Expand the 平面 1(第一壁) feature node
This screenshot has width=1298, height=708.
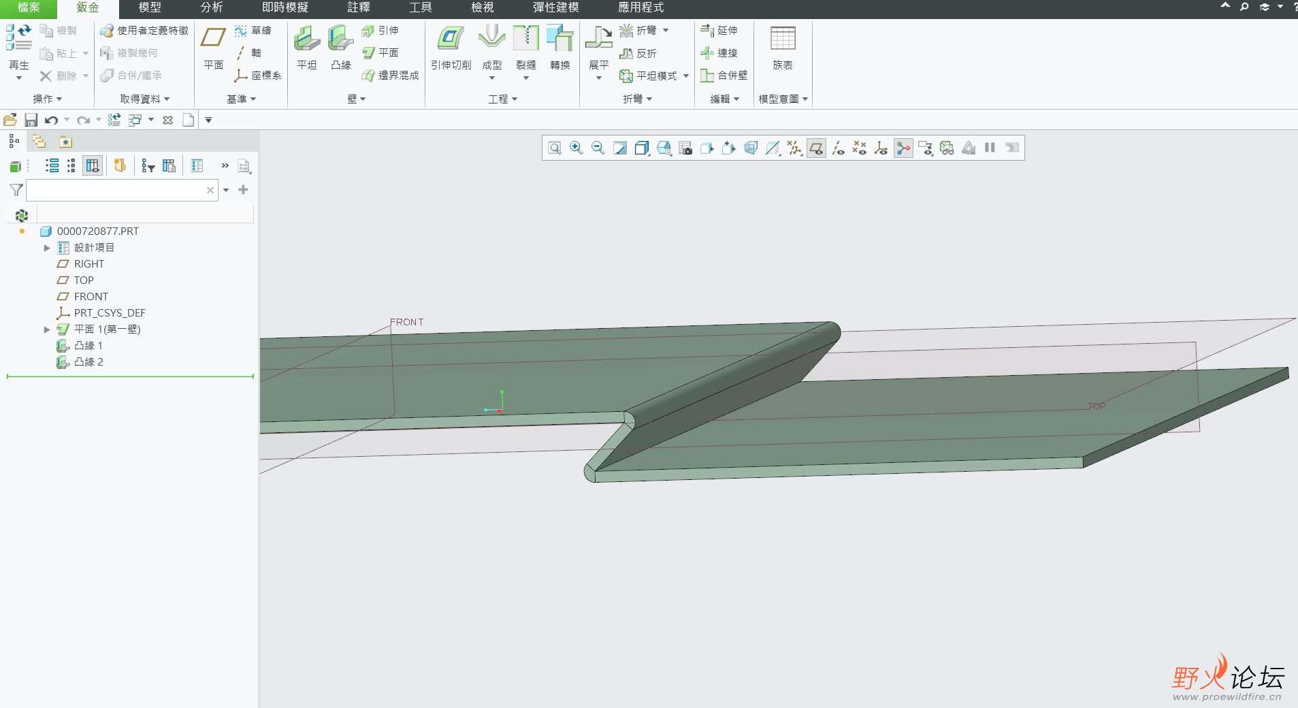[47, 329]
